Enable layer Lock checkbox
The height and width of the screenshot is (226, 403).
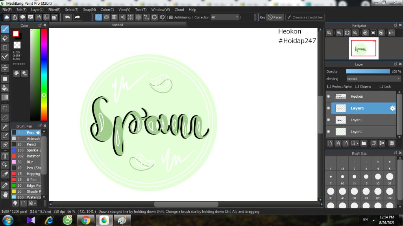pos(381,86)
